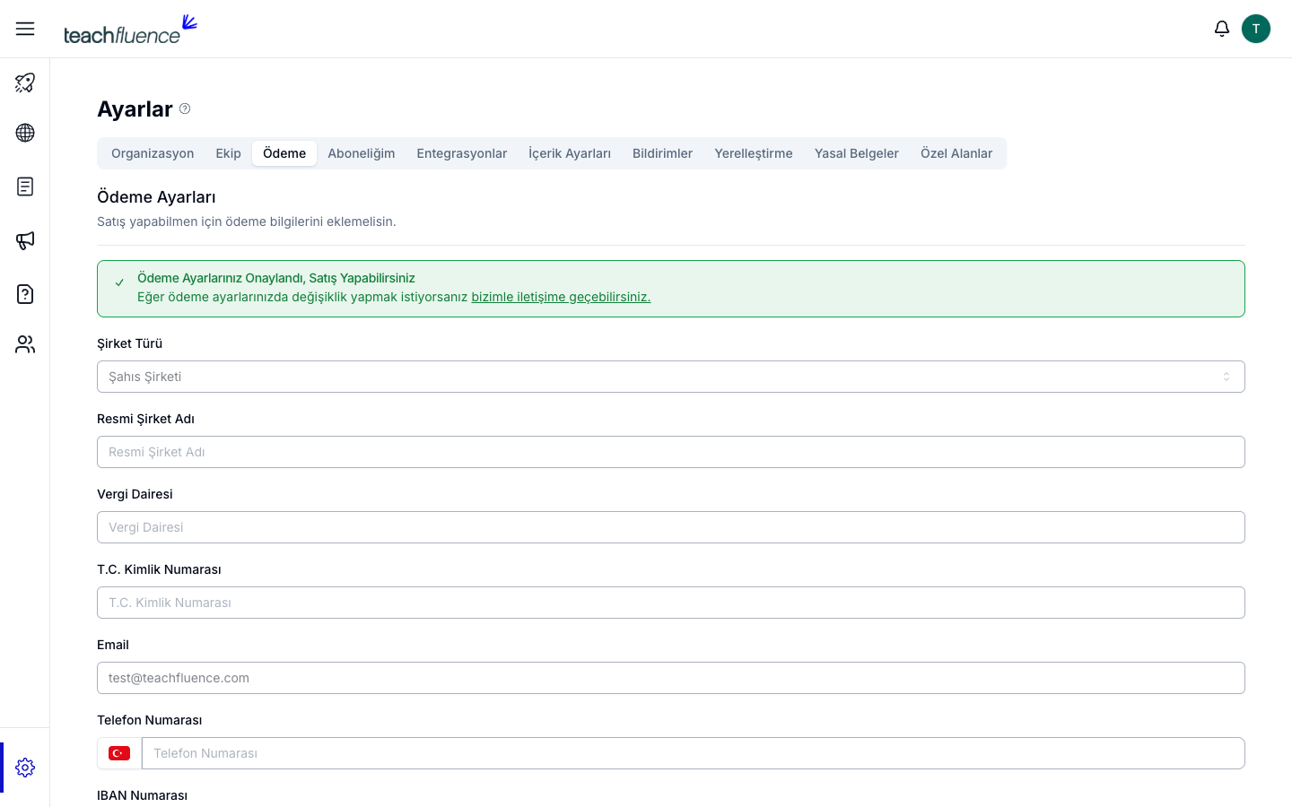Open the rocket icon in sidebar
Screen dimensions: 1292x807
point(25,82)
